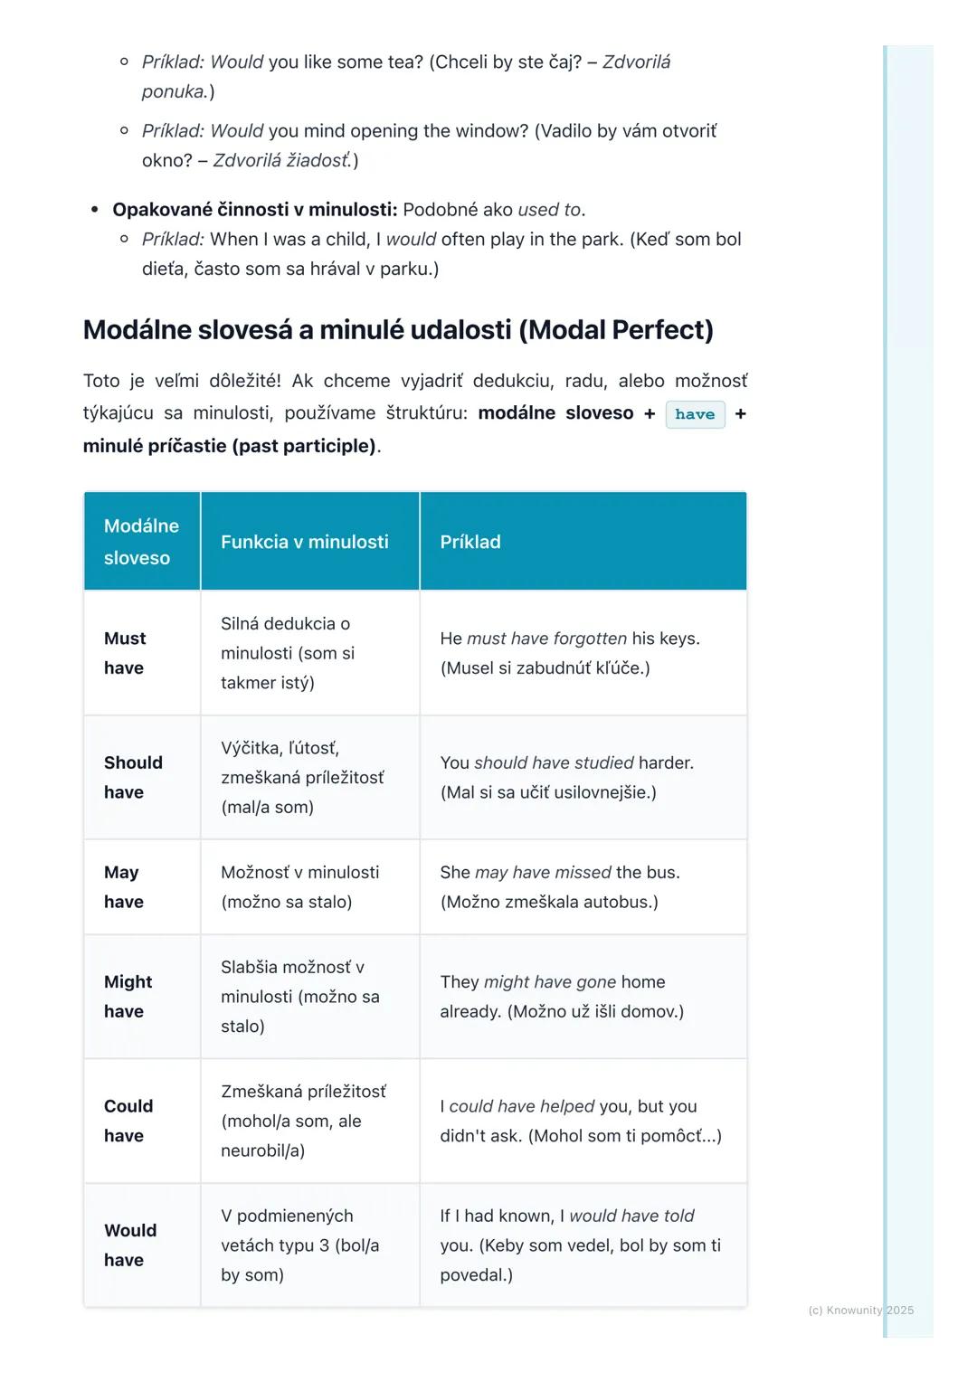The height and width of the screenshot is (1382, 977).
Task: Click the Knowunity 2025 copyright watermark
Action: coord(860,1310)
